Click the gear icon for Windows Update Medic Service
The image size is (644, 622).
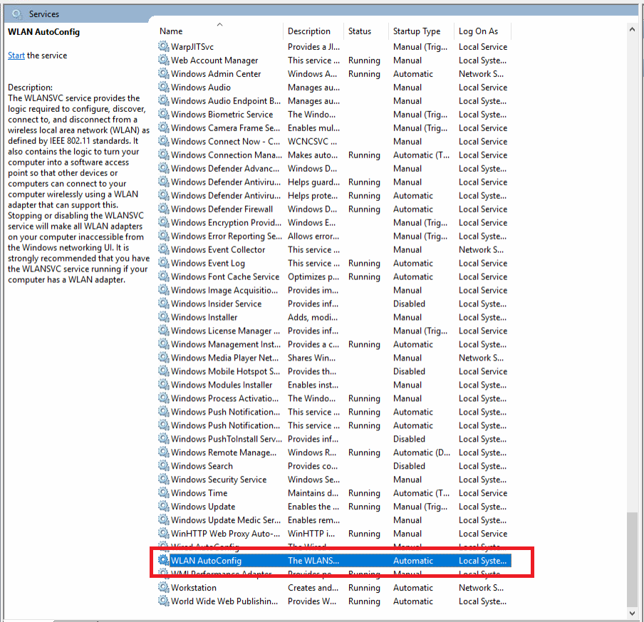163,519
